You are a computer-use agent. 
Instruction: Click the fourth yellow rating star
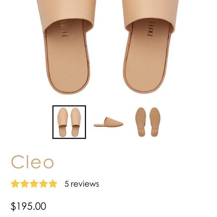coord(43,183)
